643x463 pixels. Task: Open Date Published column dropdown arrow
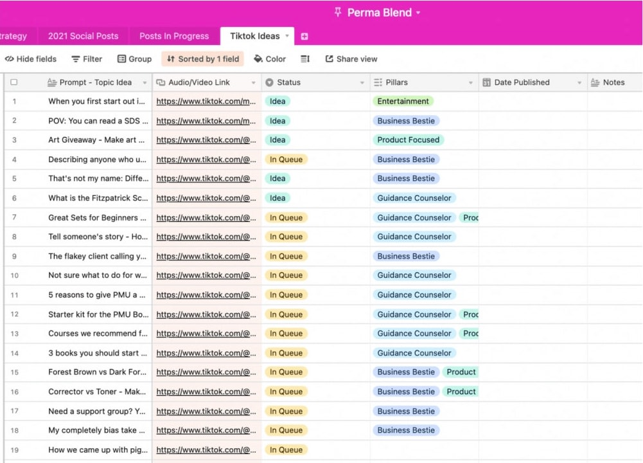579,82
